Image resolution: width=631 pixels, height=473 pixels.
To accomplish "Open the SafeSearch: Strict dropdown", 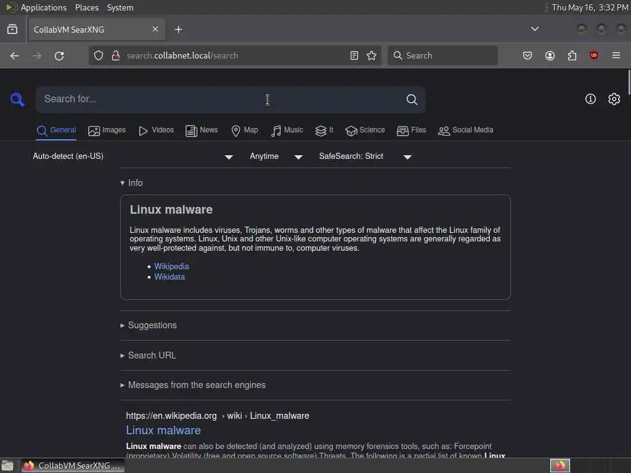I will (x=365, y=156).
